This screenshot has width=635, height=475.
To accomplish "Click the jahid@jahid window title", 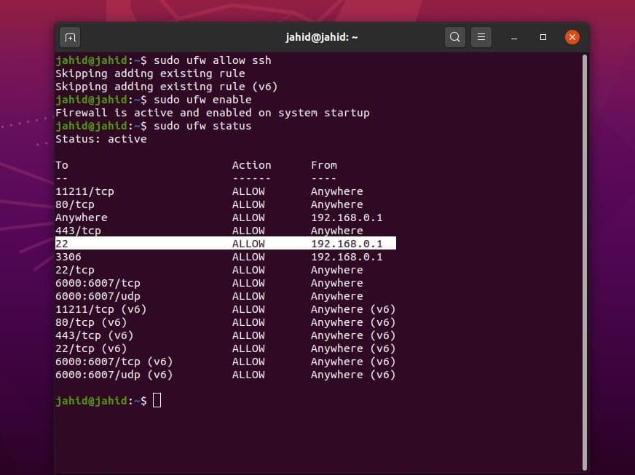I will coord(321,37).
